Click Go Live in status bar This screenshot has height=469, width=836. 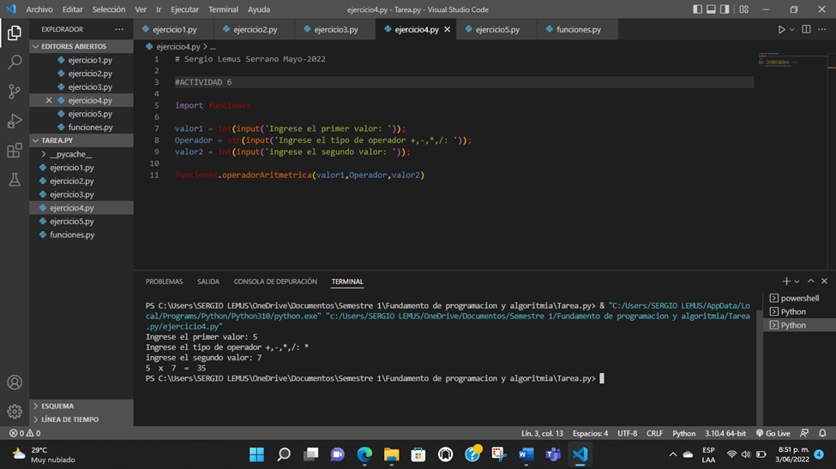coord(773,433)
